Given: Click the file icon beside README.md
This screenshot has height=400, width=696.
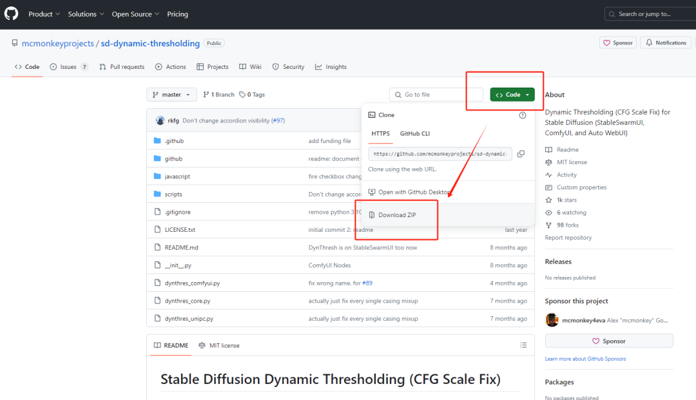Looking at the screenshot, I should pos(157,247).
